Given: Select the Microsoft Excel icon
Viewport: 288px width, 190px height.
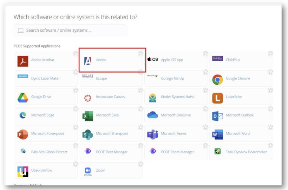Looking at the screenshot, I should coord(87,116).
